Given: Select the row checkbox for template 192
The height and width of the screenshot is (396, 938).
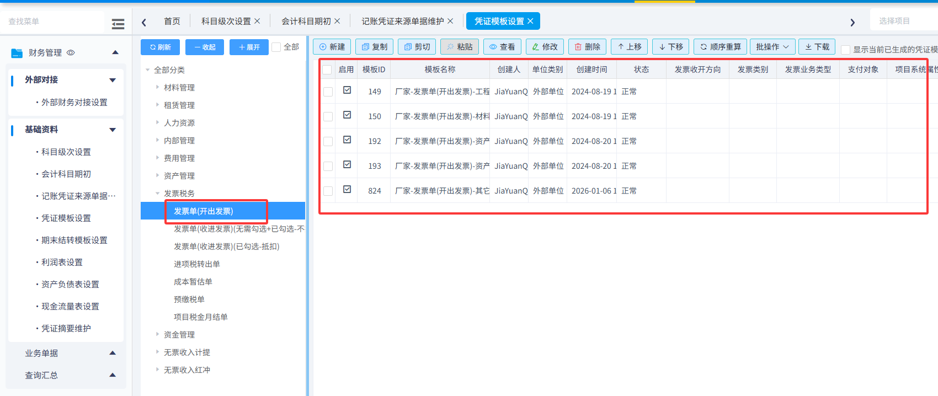Looking at the screenshot, I should [x=328, y=141].
